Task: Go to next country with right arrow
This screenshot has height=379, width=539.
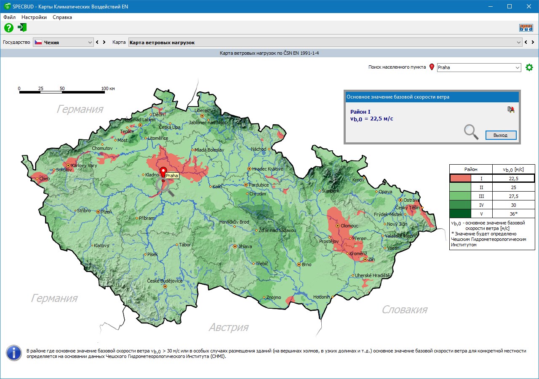Action: click(104, 42)
